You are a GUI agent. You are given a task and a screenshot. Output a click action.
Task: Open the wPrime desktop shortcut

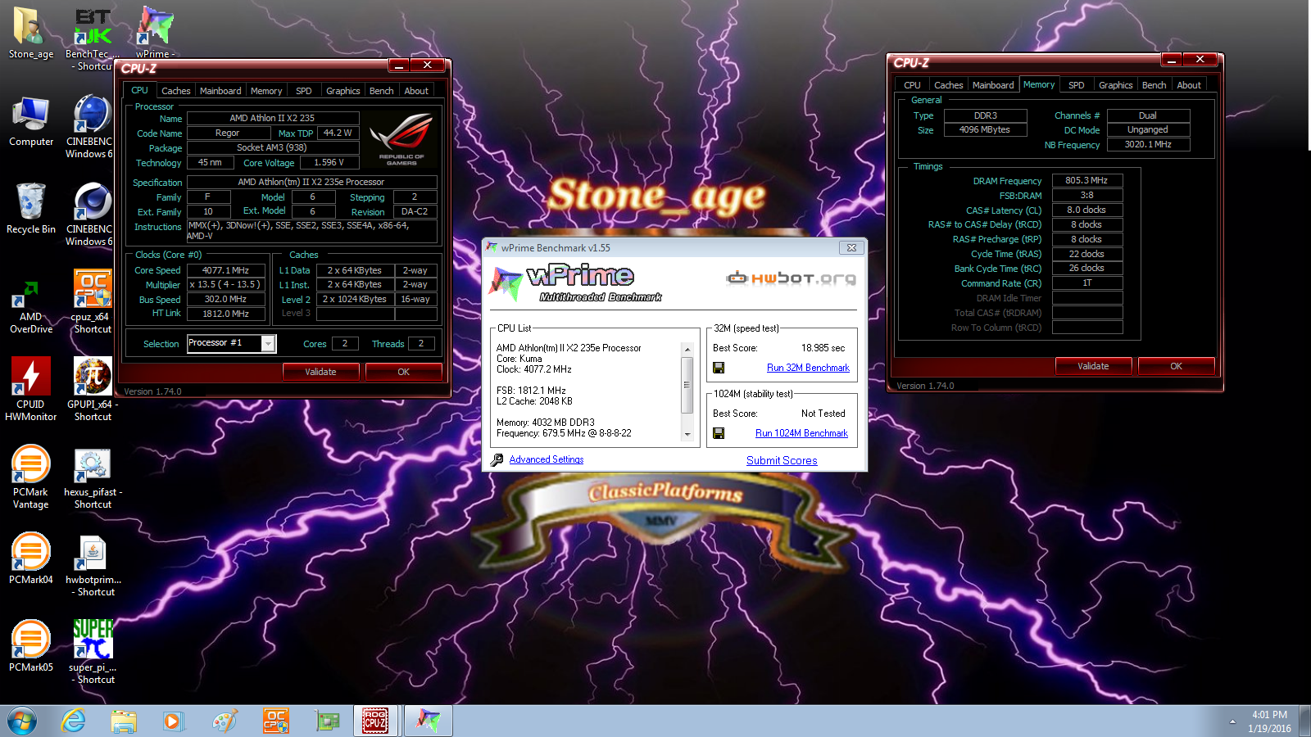pos(155,33)
